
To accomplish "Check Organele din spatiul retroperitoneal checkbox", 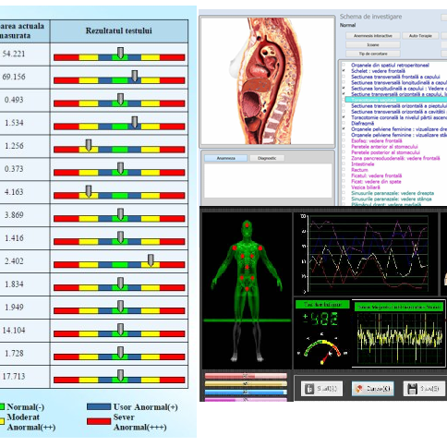I will point(344,65).
